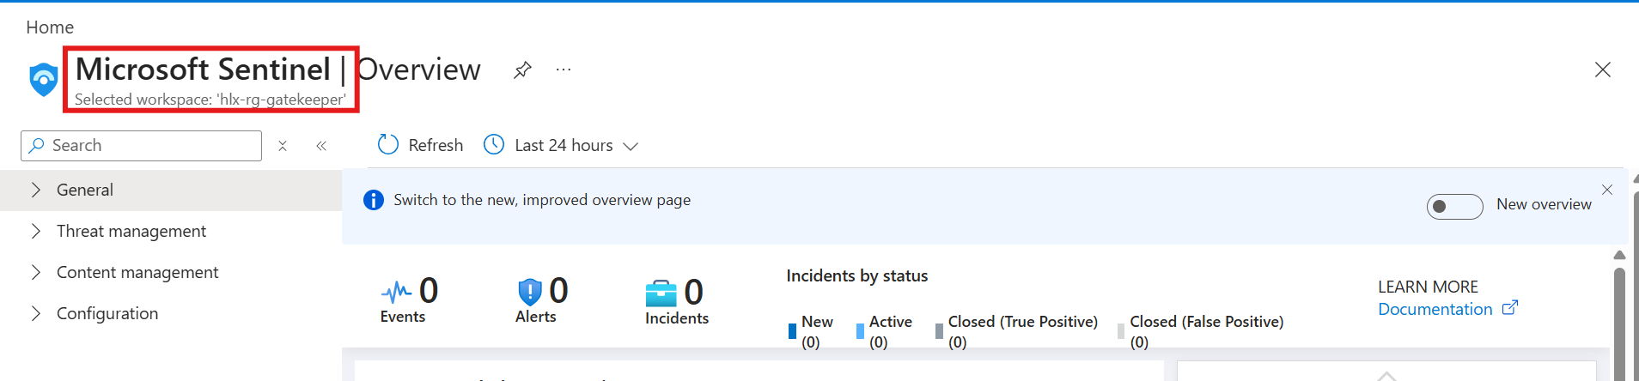Select the Events count of 0
The image size is (1639, 381).
(x=429, y=291)
